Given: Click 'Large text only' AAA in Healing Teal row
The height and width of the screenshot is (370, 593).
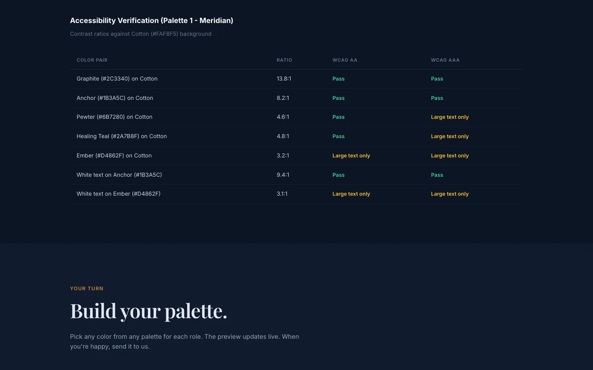Looking at the screenshot, I should click(450, 136).
